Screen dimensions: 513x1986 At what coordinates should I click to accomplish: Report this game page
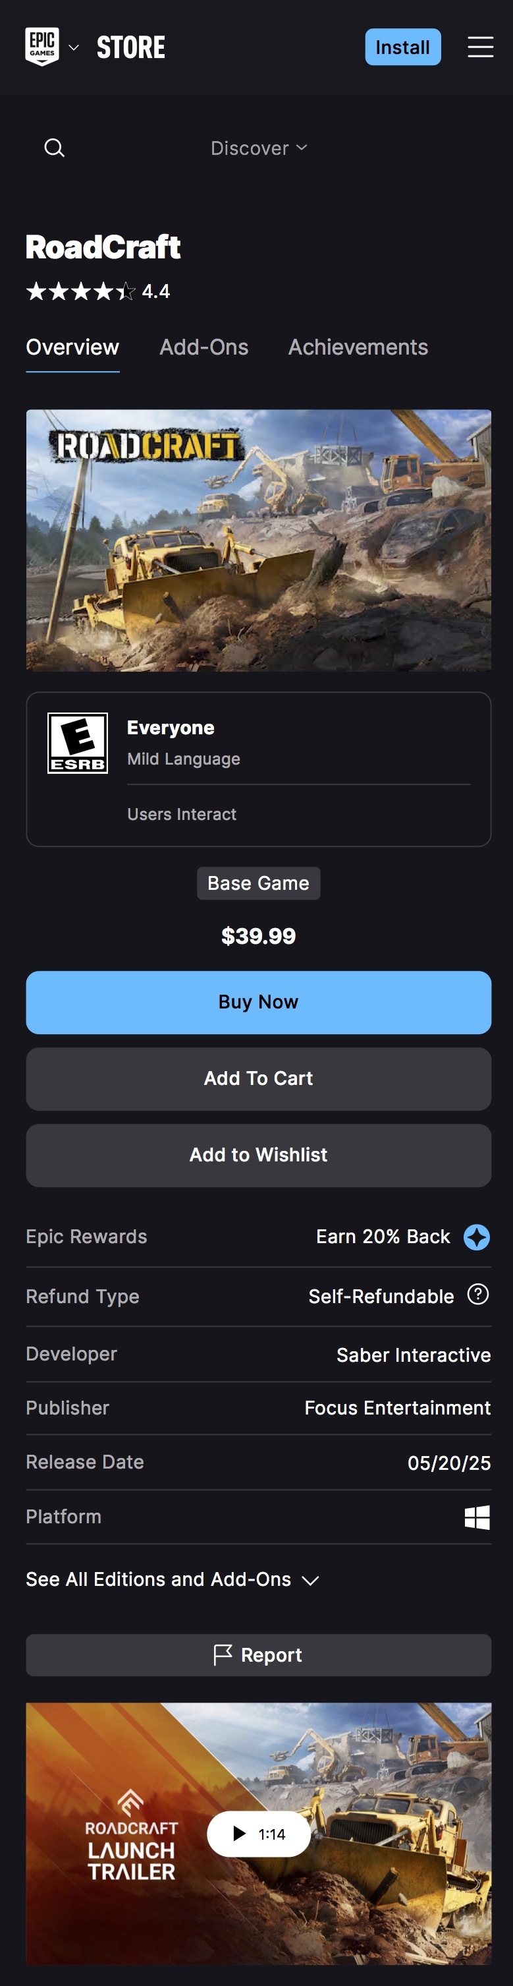pyautogui.click(x=258, y=1654)
